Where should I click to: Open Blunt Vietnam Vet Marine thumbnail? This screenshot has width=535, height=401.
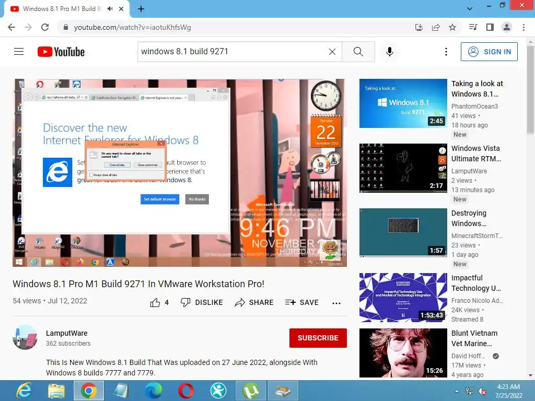coord(403,353)
